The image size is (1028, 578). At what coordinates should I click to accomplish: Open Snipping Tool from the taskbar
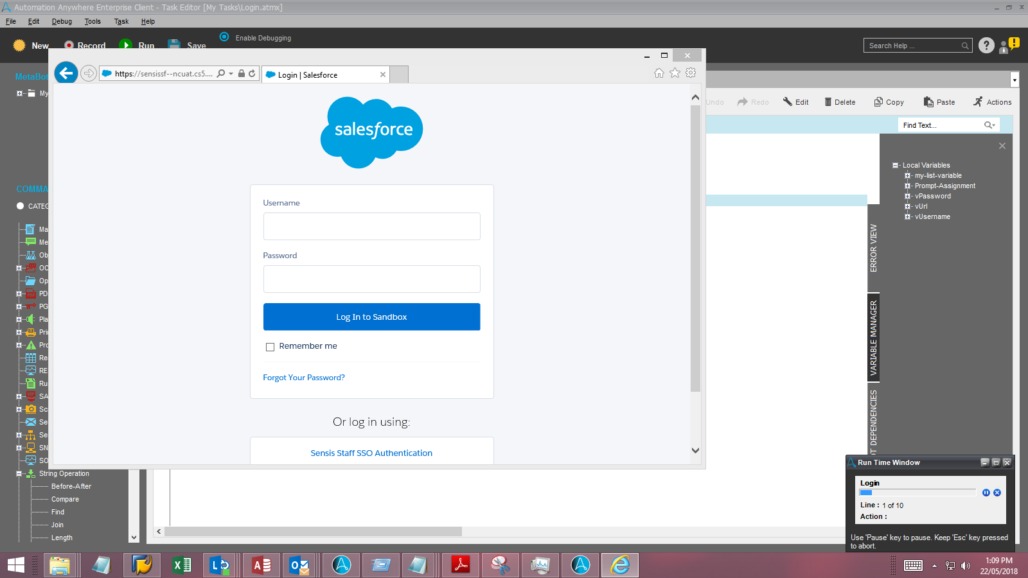point(501,565)
